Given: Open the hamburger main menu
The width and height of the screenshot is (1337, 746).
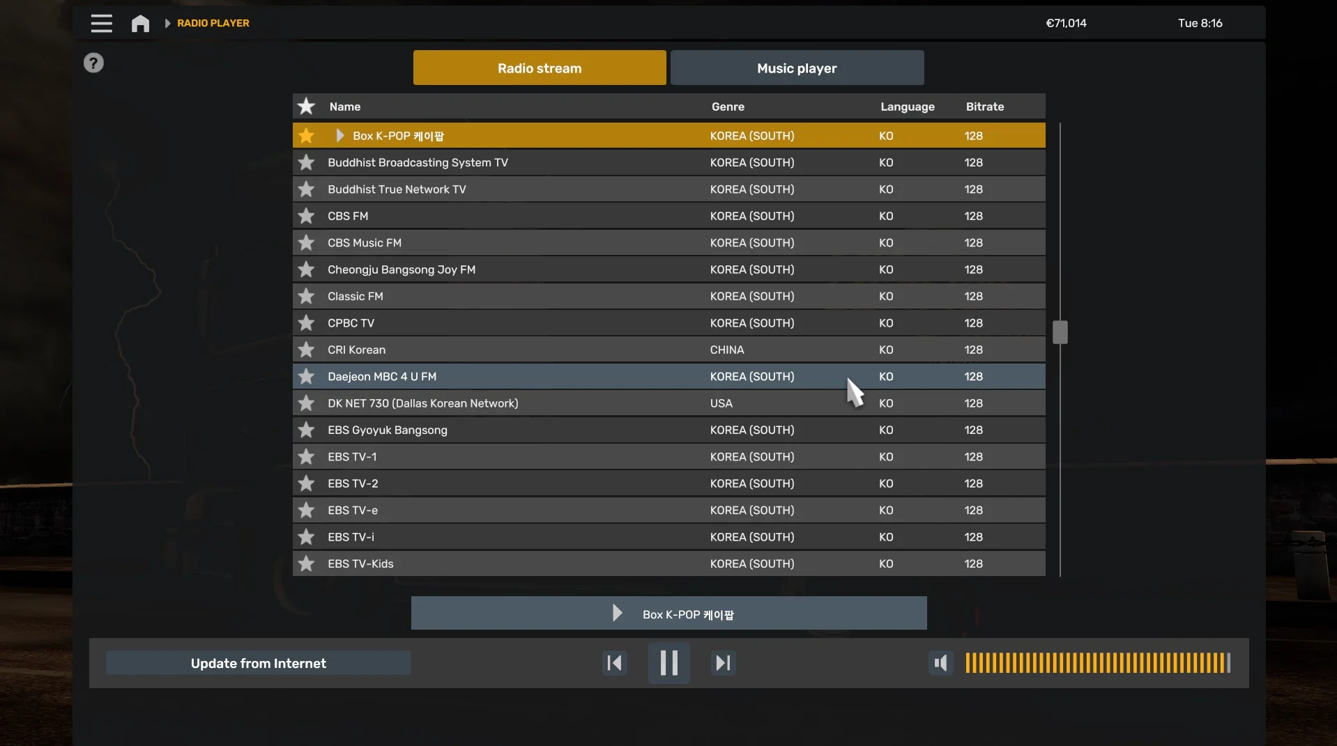Looking at the screenshot, I should 101,24.
